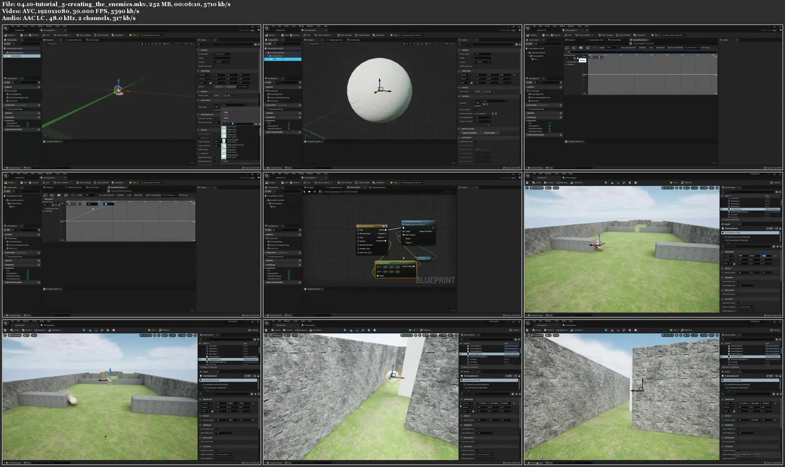Image resolution: width=785 pixels, height=467 pixels.
Task: Toggle the scale lock icon in mesh picker frame
Action: pos(210,83)
